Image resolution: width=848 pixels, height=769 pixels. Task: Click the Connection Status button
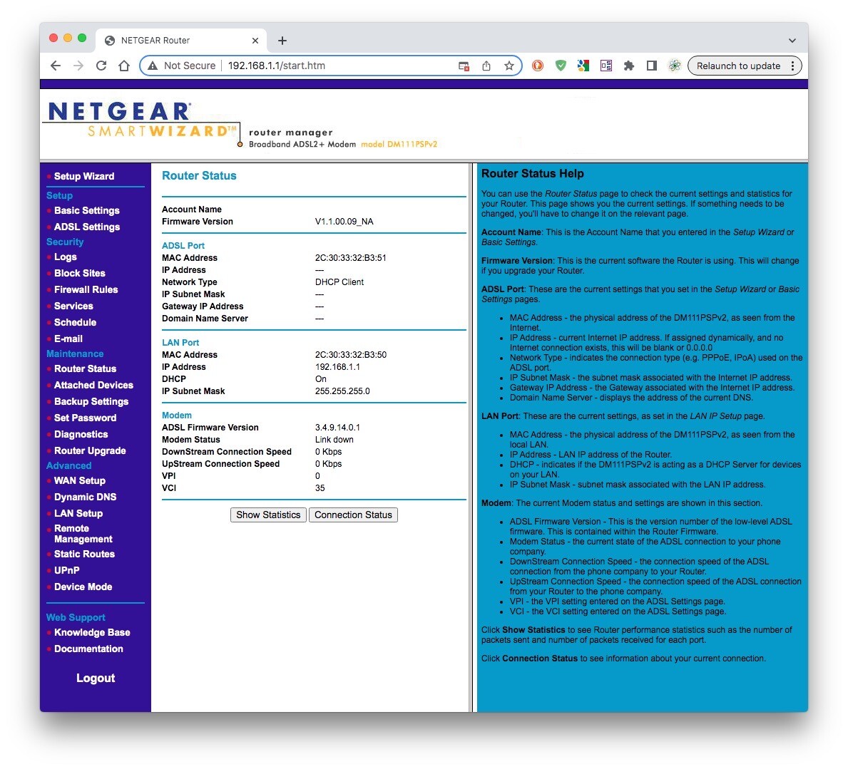point(353,515)
